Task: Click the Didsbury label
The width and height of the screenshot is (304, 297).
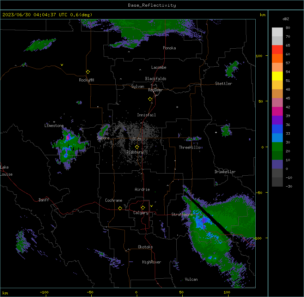Action: 135,152
